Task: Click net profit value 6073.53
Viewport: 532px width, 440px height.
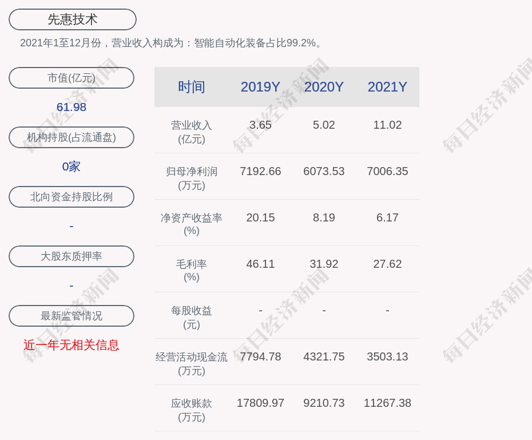Action: pyautogui.click(x=324, y=171)
